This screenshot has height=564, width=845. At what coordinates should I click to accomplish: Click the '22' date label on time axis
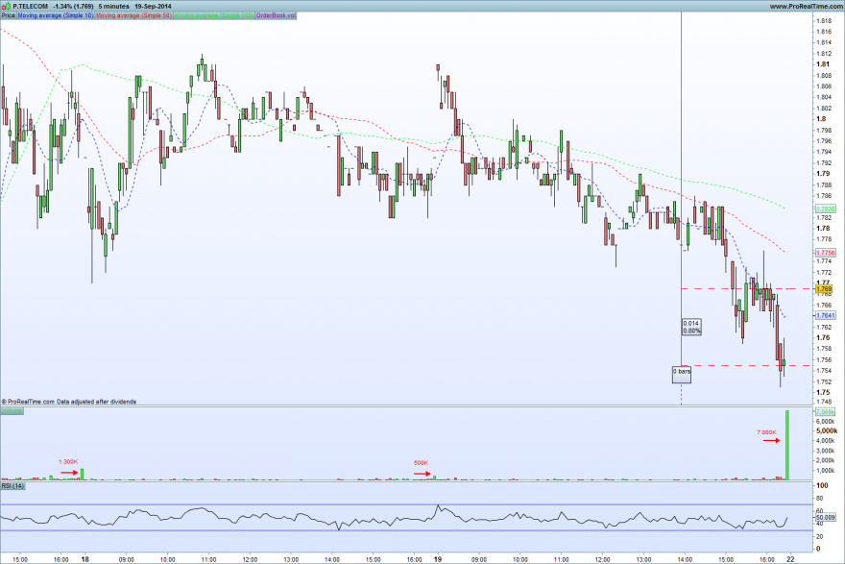tap(790, 559)
